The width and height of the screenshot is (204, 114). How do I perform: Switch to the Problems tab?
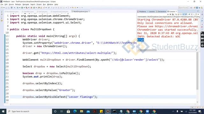142,11
